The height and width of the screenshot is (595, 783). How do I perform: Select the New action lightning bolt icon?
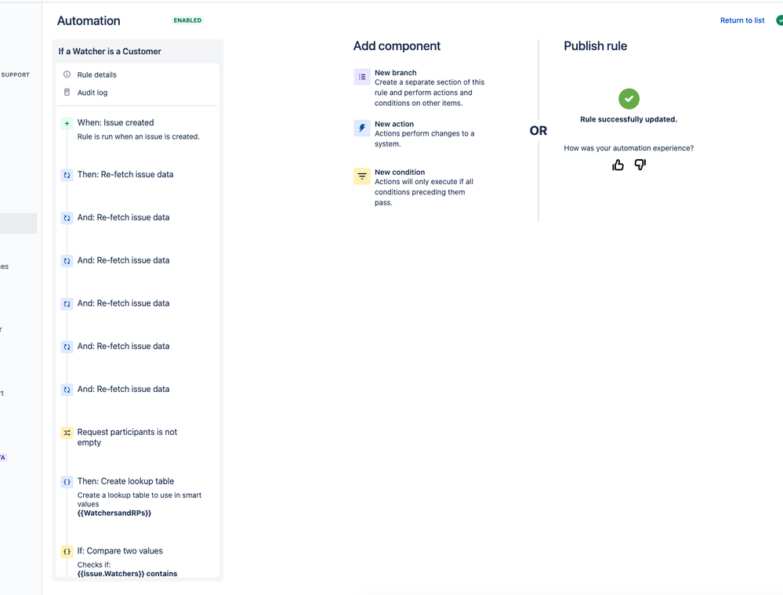click(x=361, y=128)
